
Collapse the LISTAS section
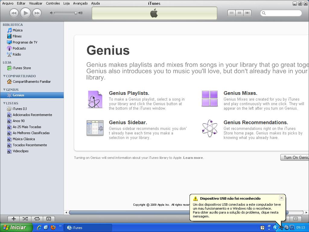coord(4,103)
